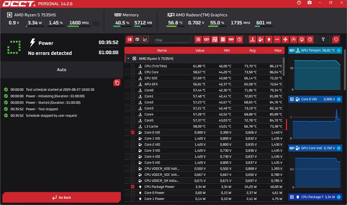Click the graph panel vertical scrollbar
The height and width of the screenshot is (205, 347).
[345, 70]
